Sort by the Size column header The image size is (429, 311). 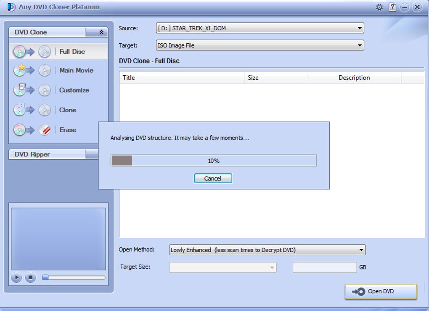276,78
